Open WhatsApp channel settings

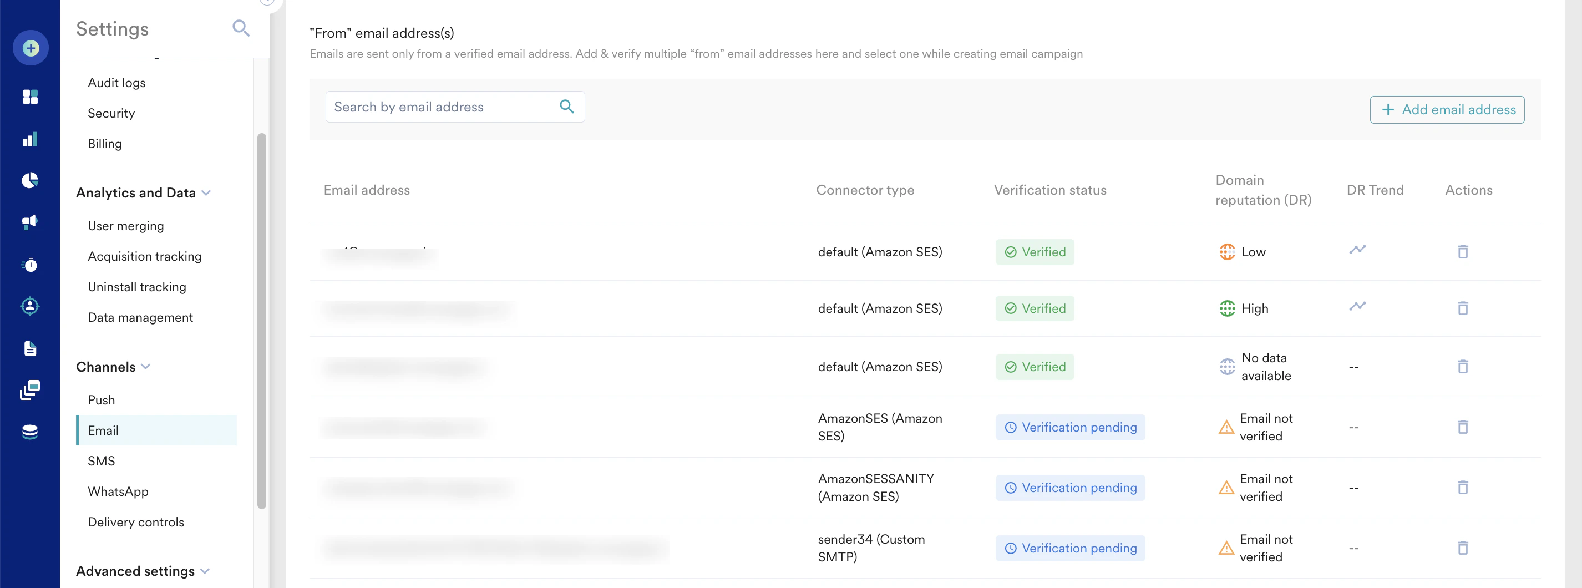coord(118,491)
